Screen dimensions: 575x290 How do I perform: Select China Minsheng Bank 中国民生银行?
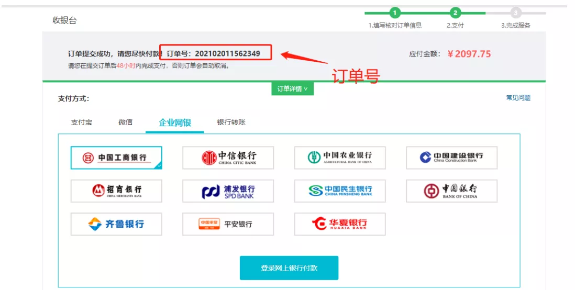click(340, 191)
